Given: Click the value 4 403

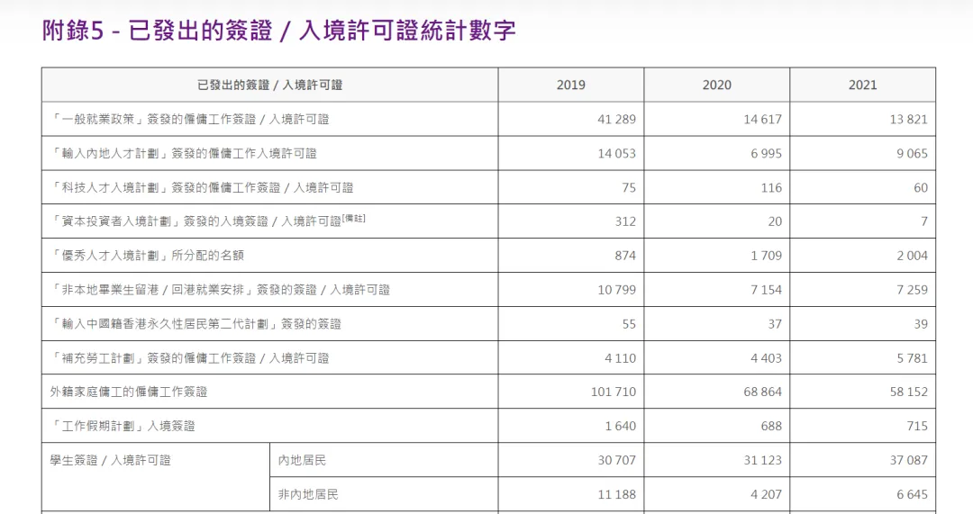Looking at the screenshot, I should pos(767,357).
